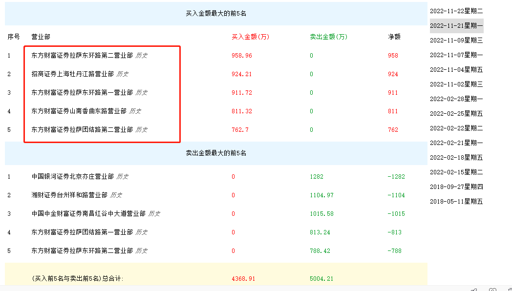Image resolution: width=512 pixels, height=291 pixels.
Task: Click the 营业部 column header
Action: click(x=41, y=37)
